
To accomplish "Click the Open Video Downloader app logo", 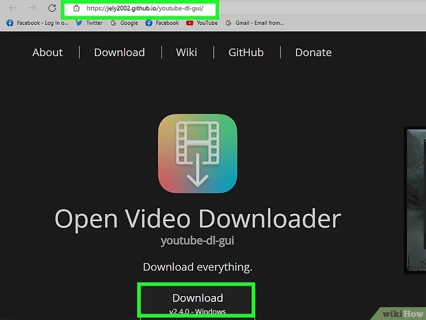I will [198, 153].
